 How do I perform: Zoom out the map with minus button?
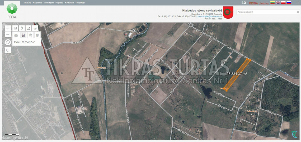click(x=8, y=35)
